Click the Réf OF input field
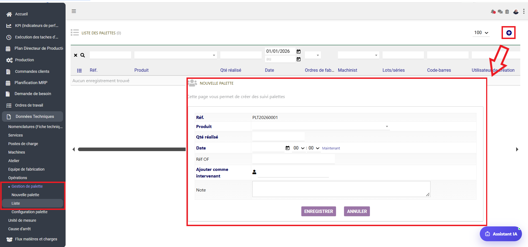Image resolution: width=528 pixels, height=247 pixels. pos(293,159)
